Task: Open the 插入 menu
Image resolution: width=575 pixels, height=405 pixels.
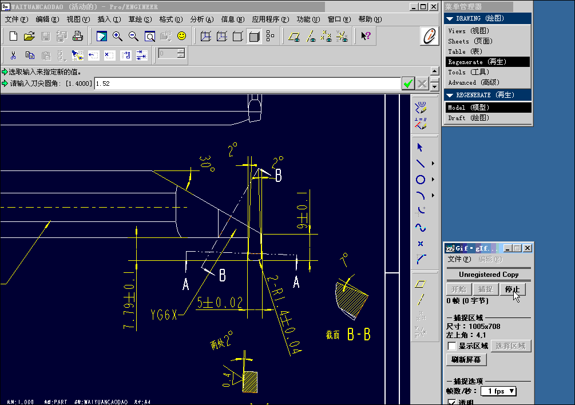Action: pyautogui.click(x=109, y=19)
